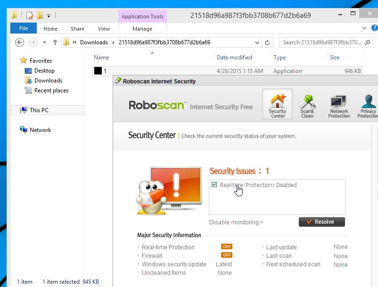Image resolution: width=378 pixels, height=287 pixels.
Task: Click the Last update label
Action: click(281, 247)
